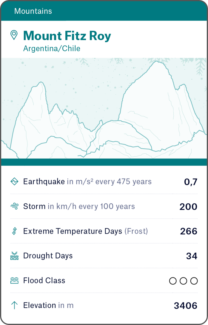Click the Storm wind icon
The height and width of the screenshot is (325, 208).
[14, 206]
